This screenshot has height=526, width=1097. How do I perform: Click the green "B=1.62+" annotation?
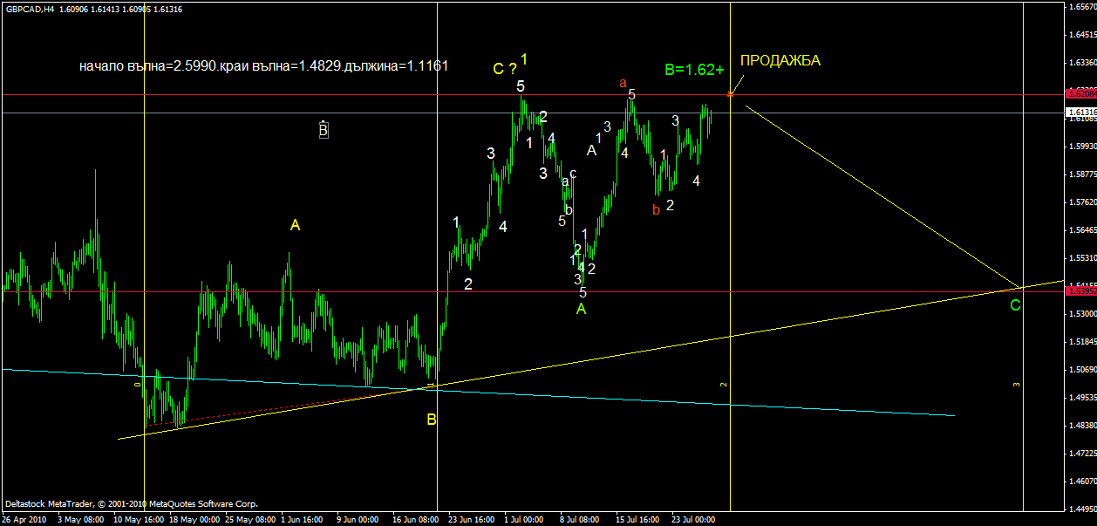pyautogui.click(x=694, y=70)
